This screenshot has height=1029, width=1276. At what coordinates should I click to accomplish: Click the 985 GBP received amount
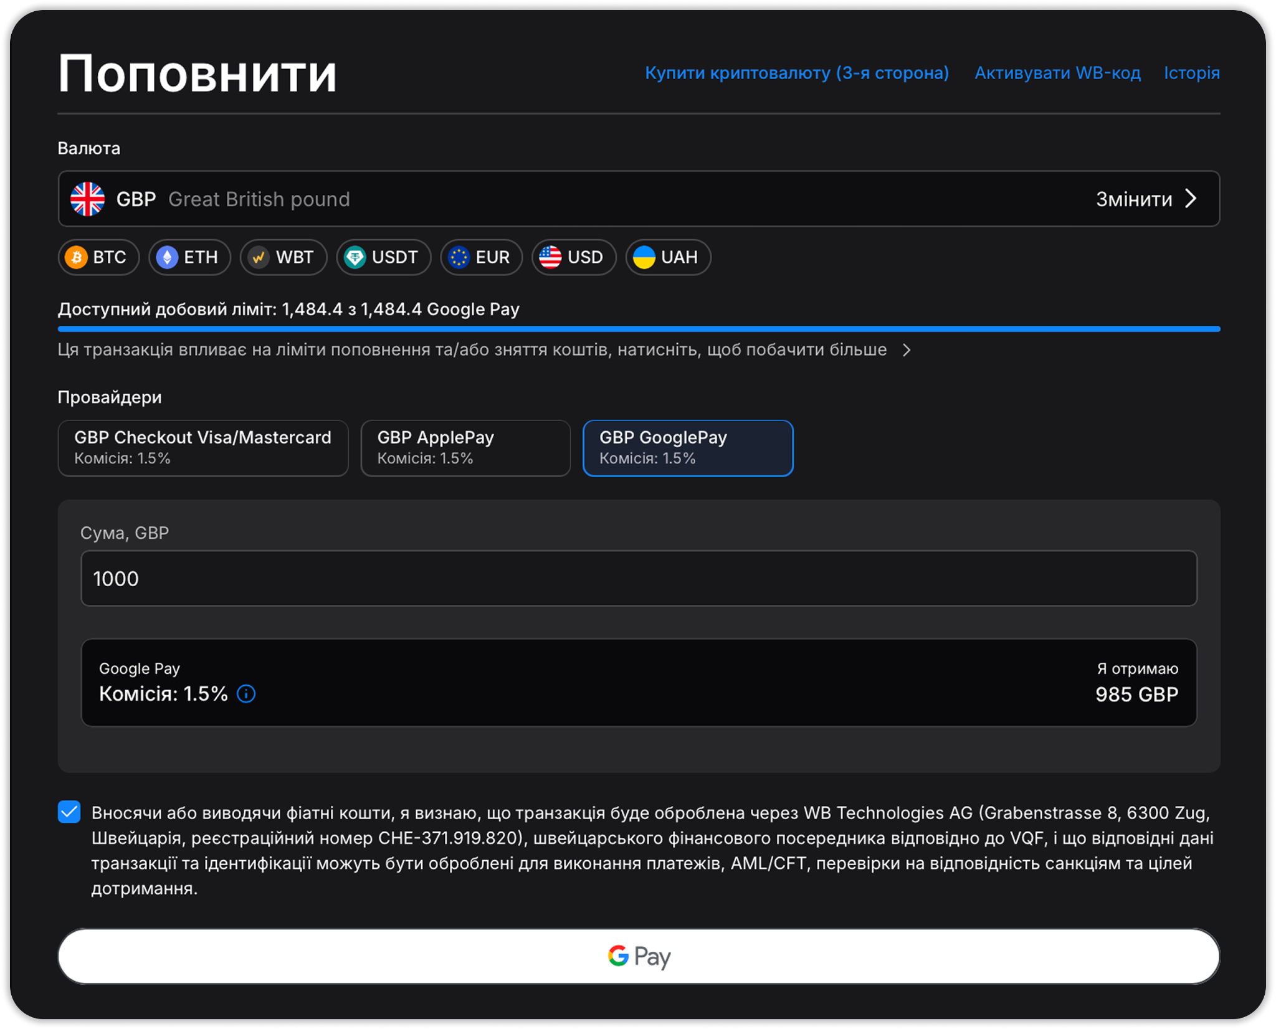tap(1136, 695)
